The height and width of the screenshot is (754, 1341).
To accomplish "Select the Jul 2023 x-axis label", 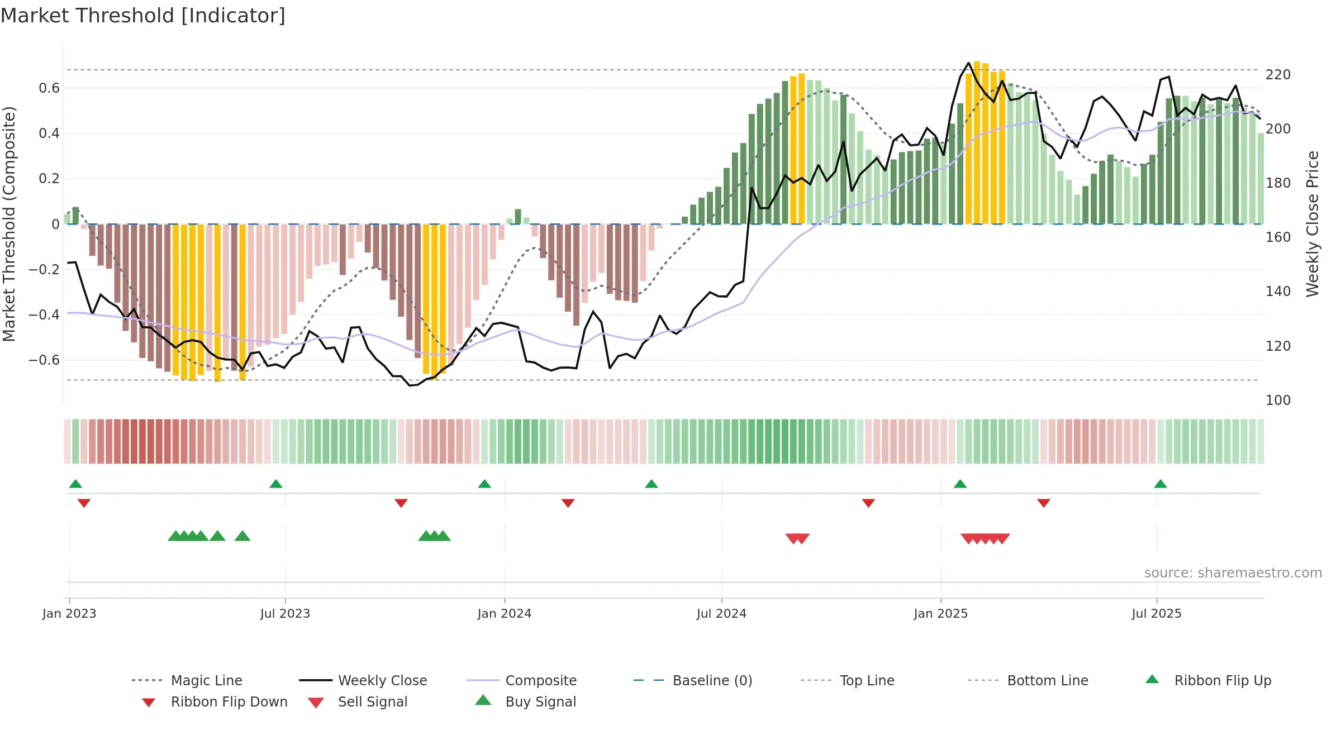I will pos(285,613).
